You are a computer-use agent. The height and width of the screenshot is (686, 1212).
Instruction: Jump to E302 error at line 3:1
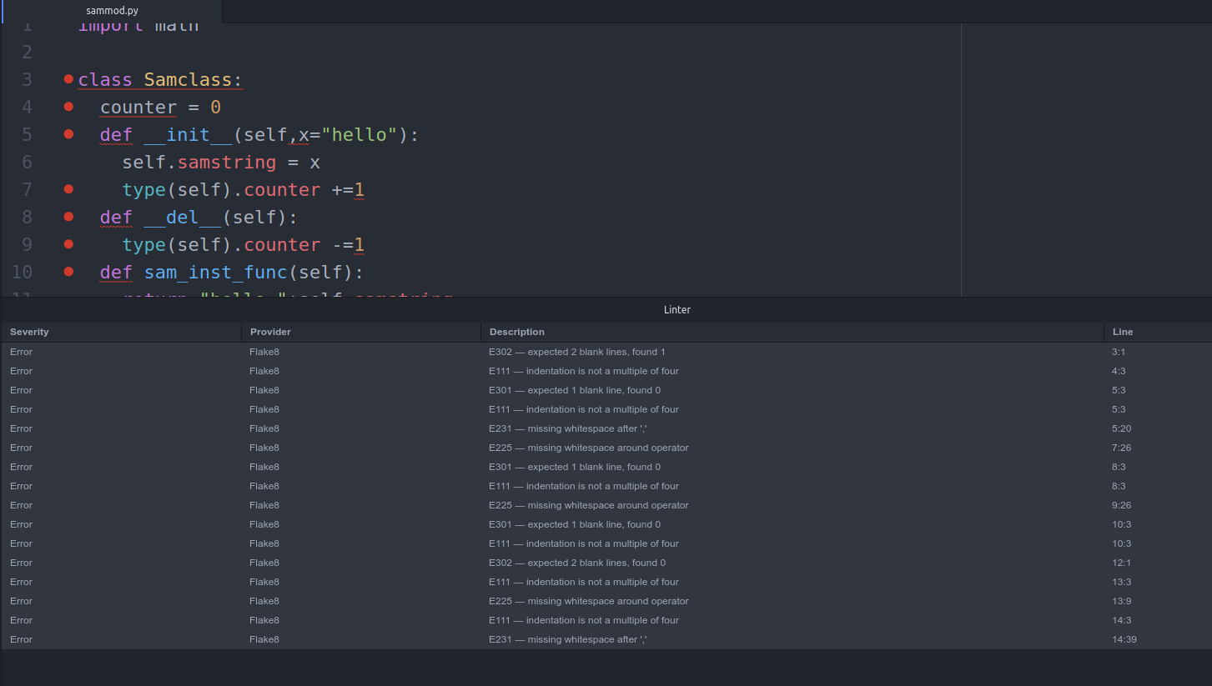click(x=576, y=352)
